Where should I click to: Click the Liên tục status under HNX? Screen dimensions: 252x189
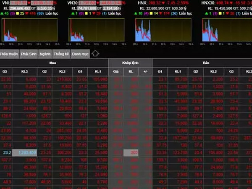[x=186, y=13]
